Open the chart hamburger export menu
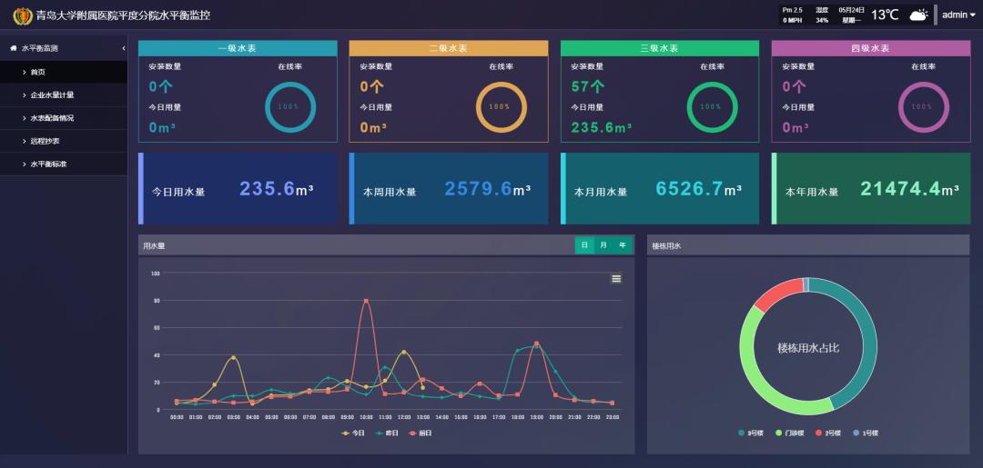This screenshot has width=983, height=468. [616, 278]
